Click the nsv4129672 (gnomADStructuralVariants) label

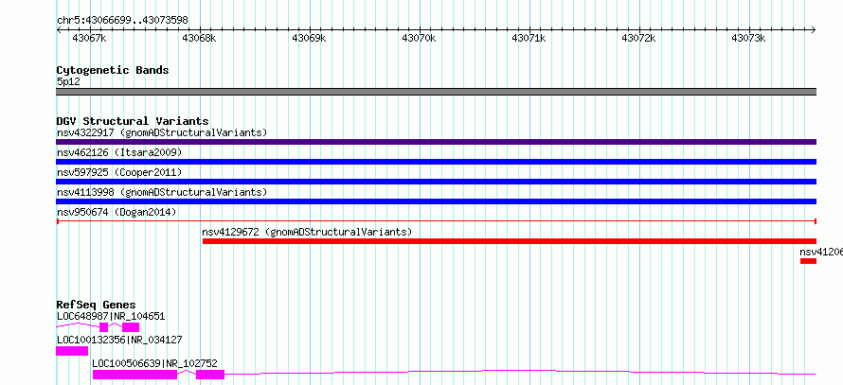coord(307,232)
